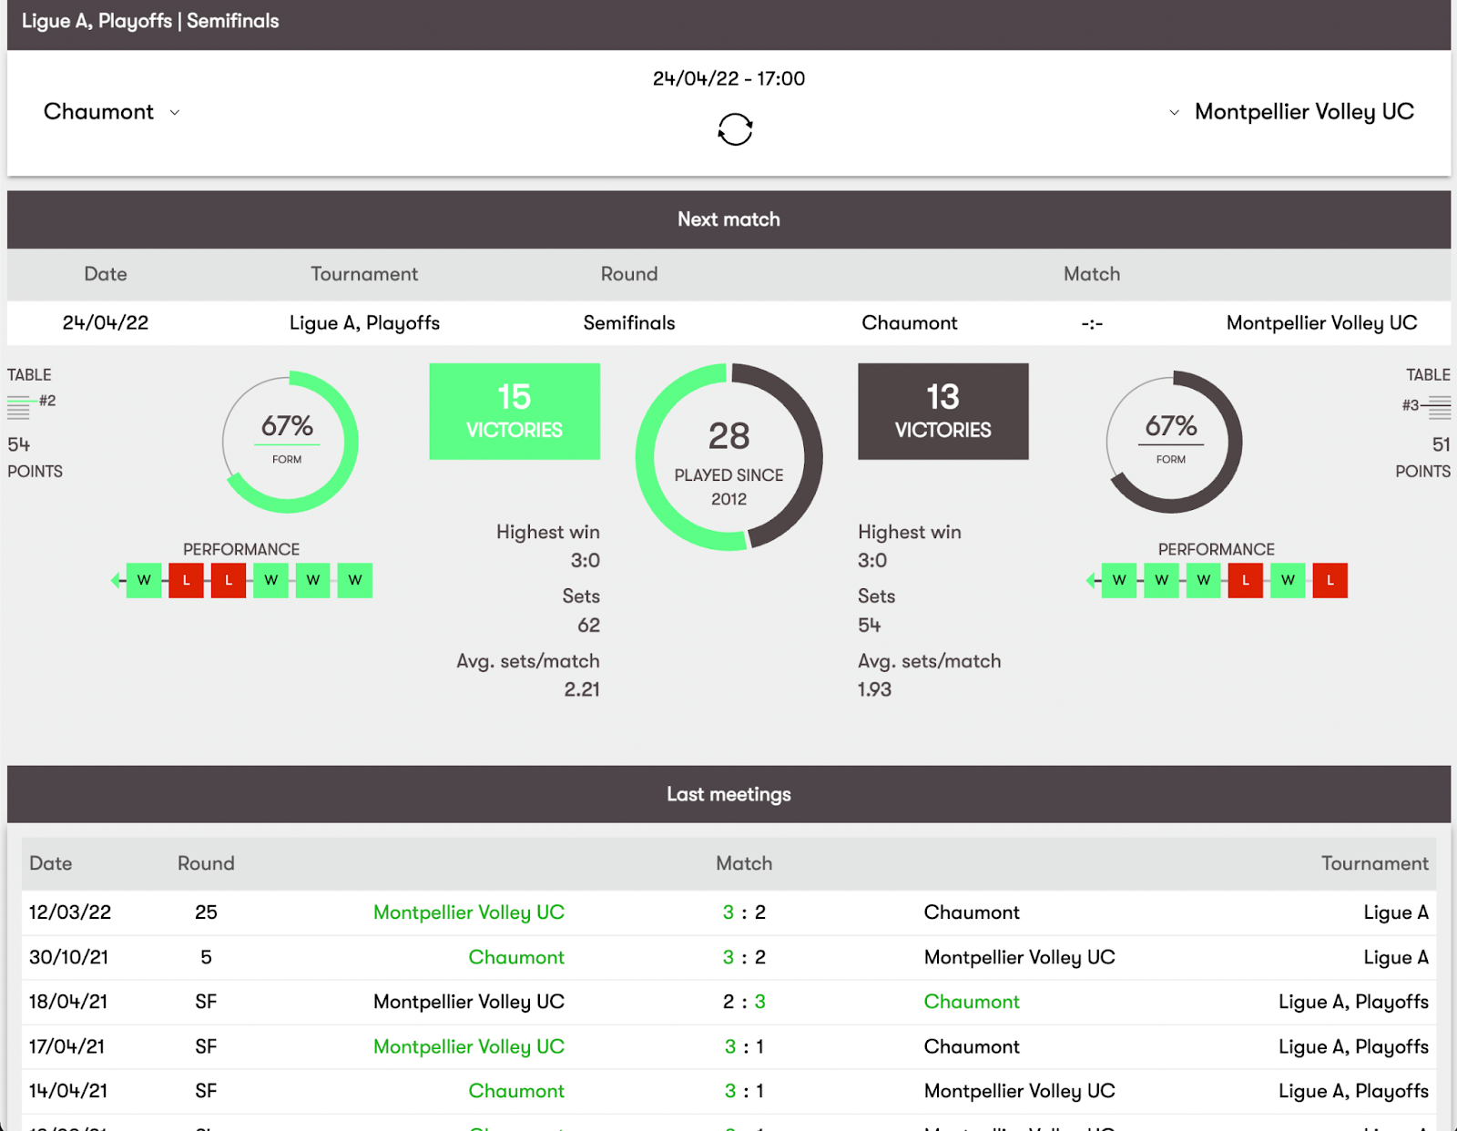Click the green 15 Victories box
The width and height of the screenshot is (1457, 1131).
pyautogui.click(x=515, y=412)
